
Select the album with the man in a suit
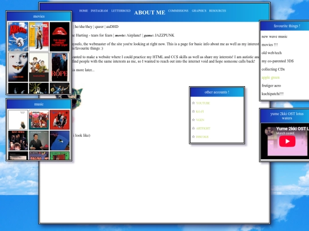click(39, 141)
